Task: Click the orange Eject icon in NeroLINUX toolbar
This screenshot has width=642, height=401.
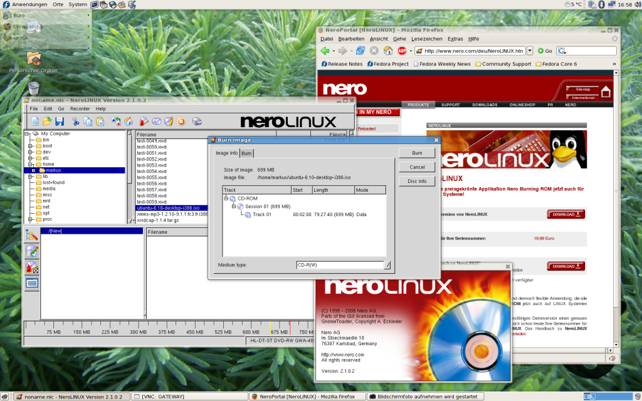Action: tap(181, 122)
